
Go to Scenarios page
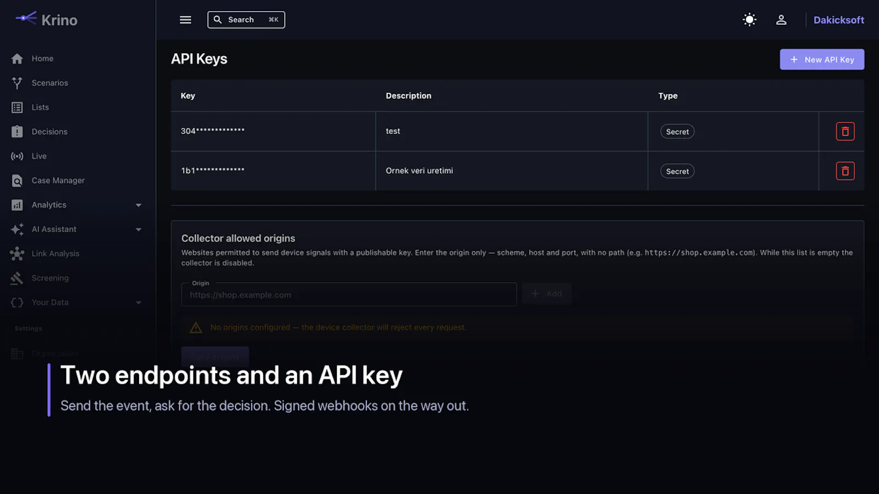tap(50, 83)
